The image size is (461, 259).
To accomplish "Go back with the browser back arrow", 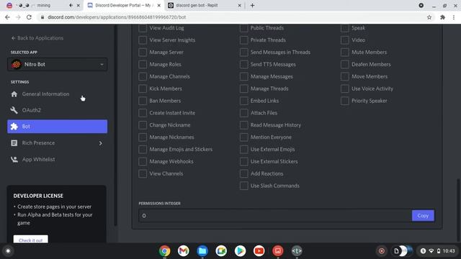I will [x=7, y=17].
